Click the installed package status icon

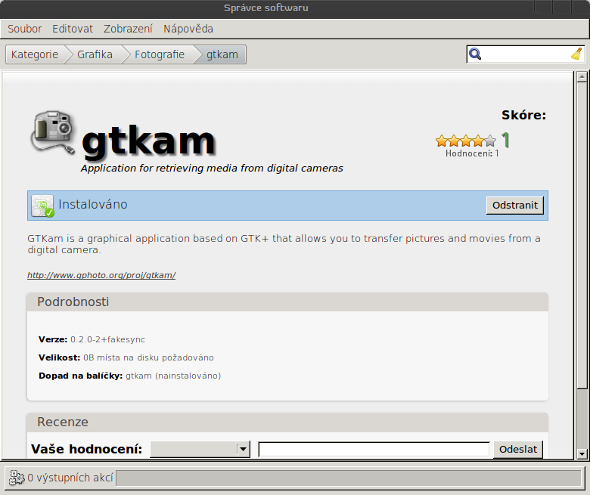(x=42, y=206)
